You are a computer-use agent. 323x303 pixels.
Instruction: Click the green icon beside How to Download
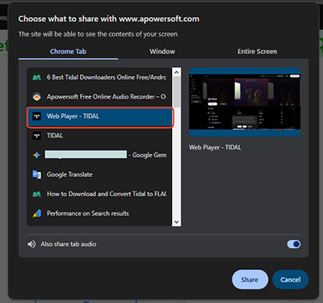click(37, 194)
